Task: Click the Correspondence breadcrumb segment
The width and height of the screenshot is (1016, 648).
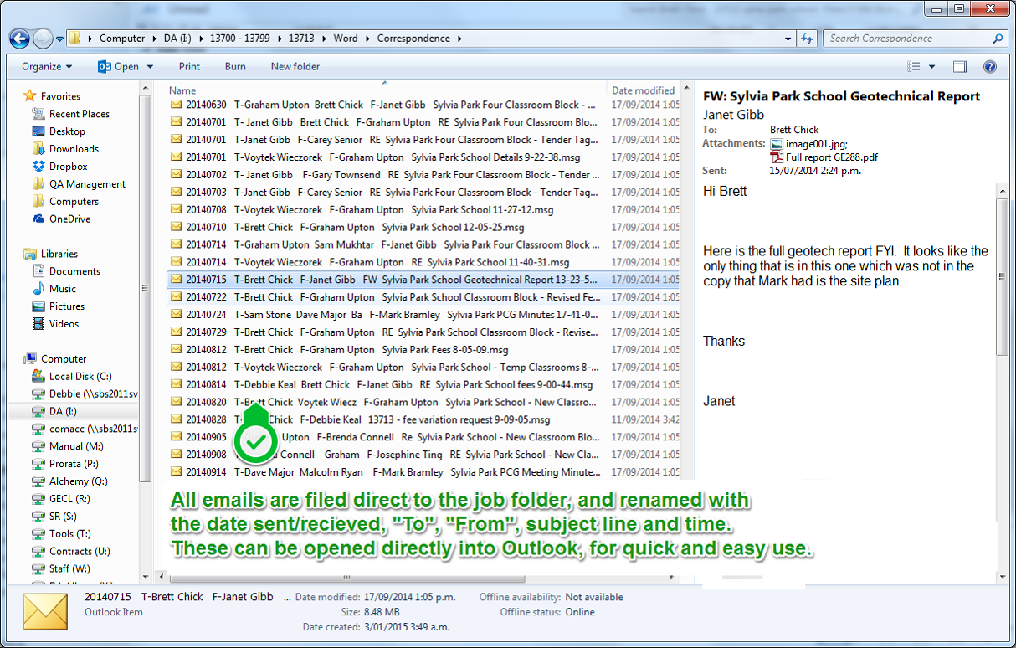Action: 413,39
